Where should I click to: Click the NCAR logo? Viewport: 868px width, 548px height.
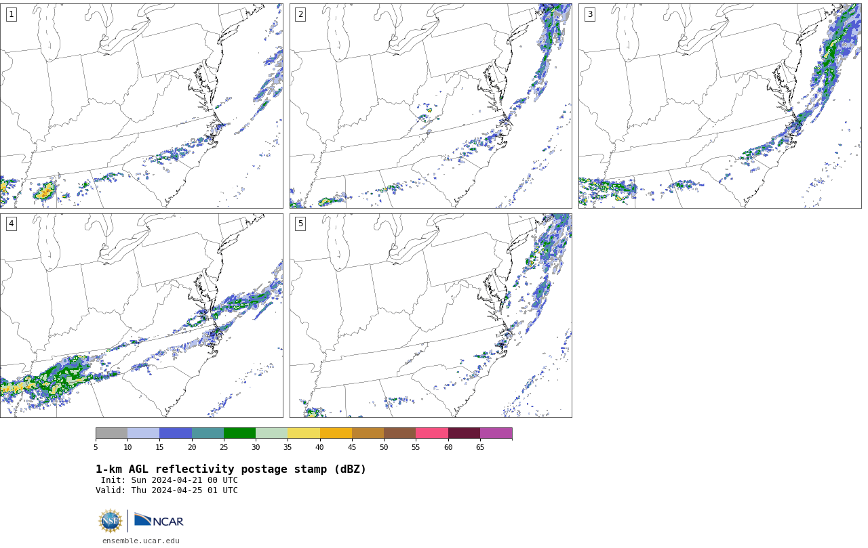pos(159,520)
